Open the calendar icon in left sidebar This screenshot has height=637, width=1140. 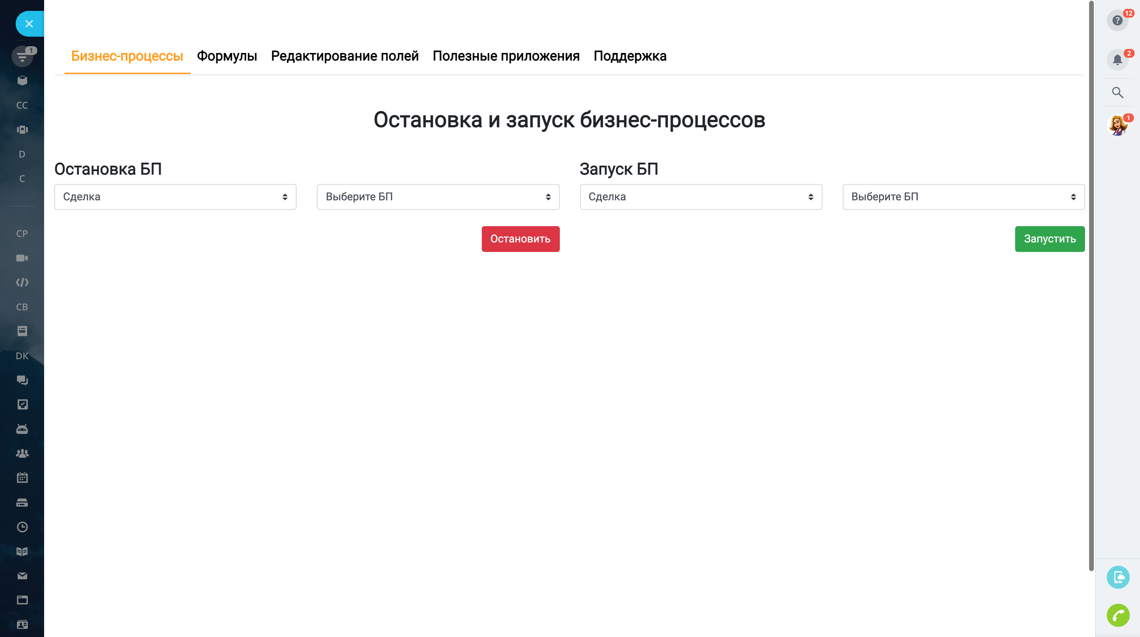click(x=22, y=477)
